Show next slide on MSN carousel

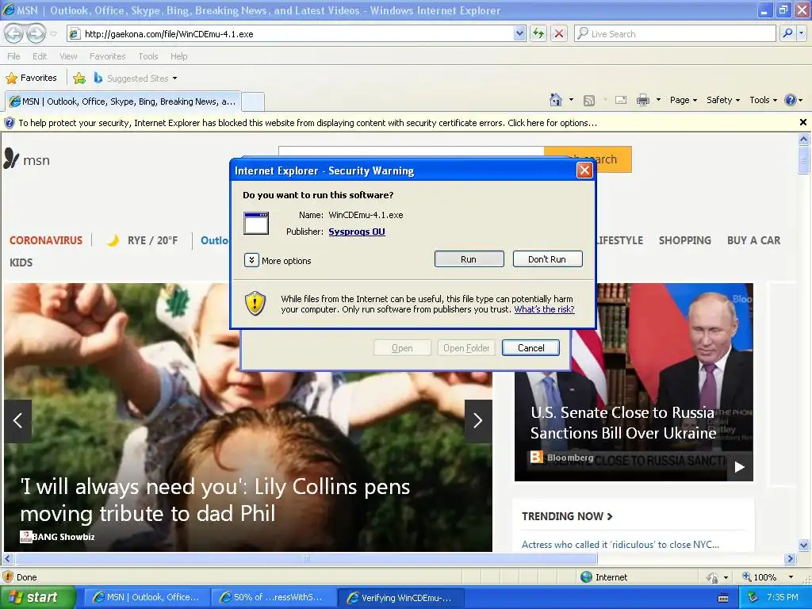(478, 420)
